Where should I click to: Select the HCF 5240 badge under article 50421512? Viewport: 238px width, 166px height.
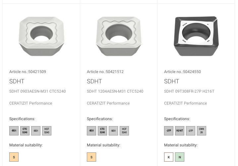124,131
